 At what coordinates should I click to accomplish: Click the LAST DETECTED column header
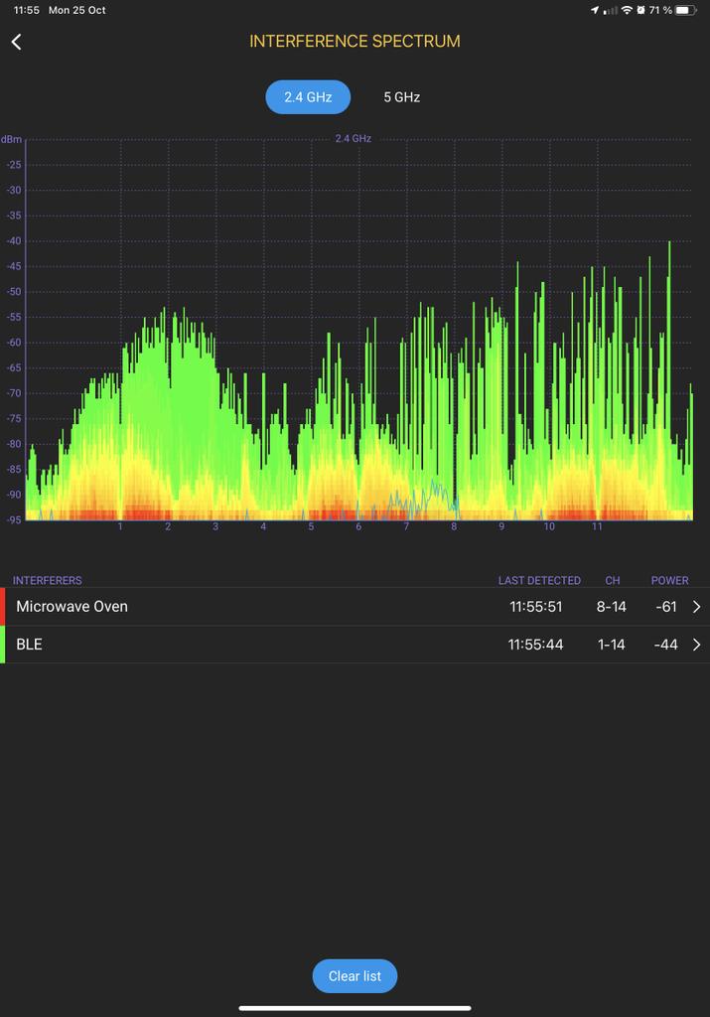click(x=539, y=580)
